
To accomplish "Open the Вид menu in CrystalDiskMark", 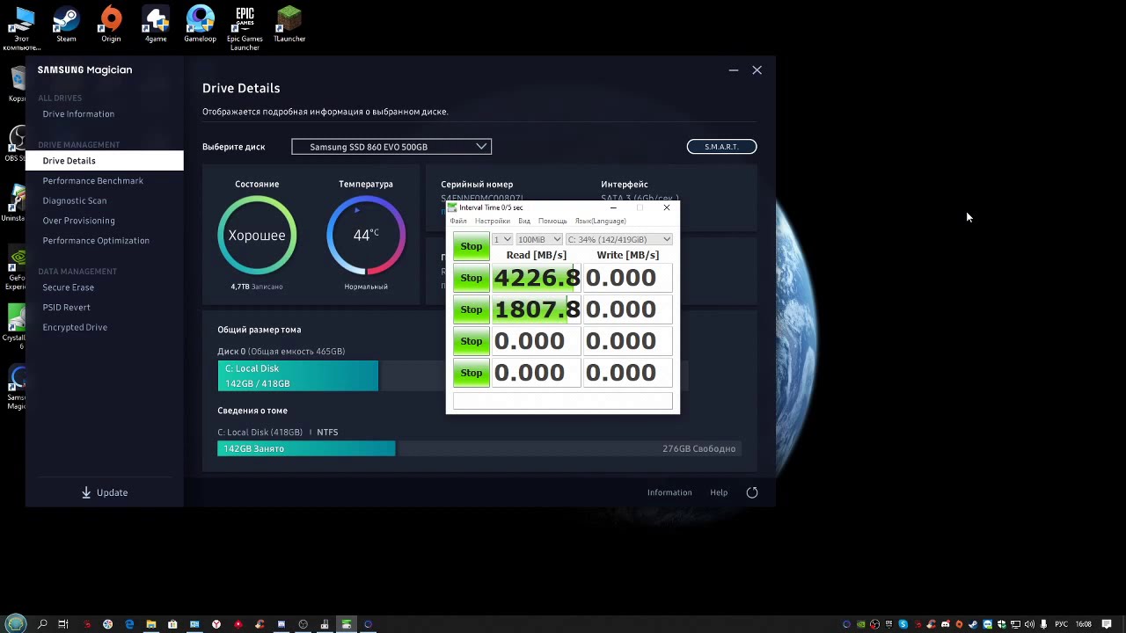I will point(524,221).
